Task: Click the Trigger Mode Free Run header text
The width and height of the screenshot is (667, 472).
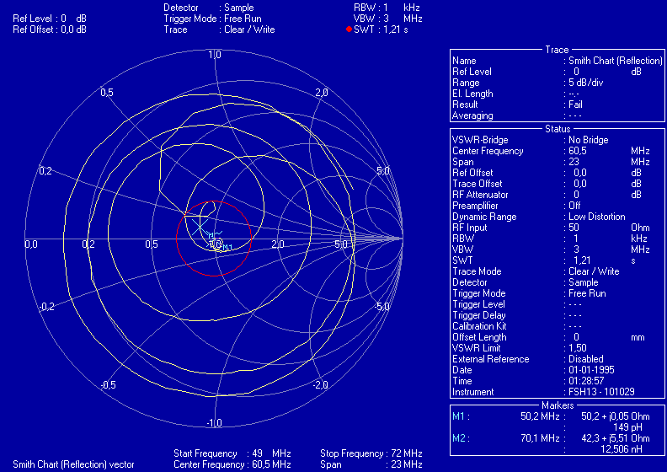Action: (x=219, y=19)
